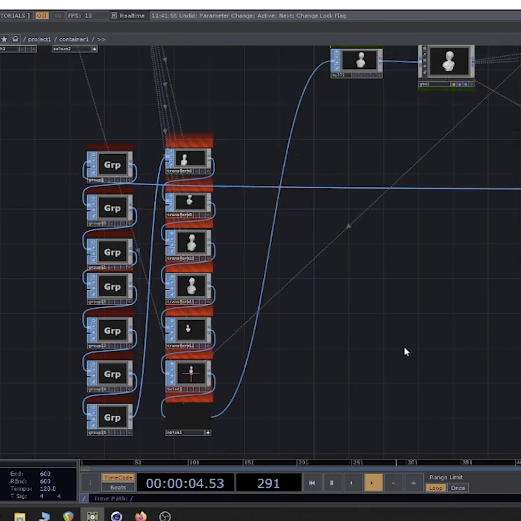This screenshot has width=521, height=521.
Task: Pause the timeline playback
Action: point(332,483)
